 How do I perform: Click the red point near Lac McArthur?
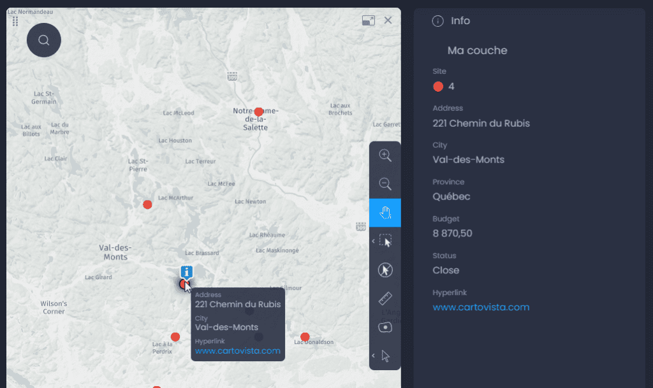[x=147, y=205]
